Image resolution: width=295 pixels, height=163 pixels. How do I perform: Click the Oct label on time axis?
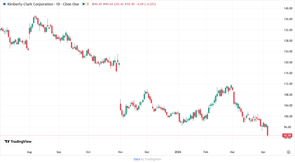88,152
